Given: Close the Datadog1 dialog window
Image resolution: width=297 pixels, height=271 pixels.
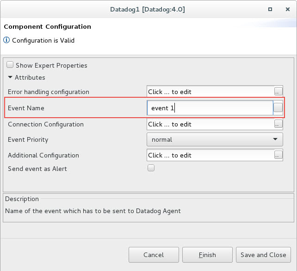Looking at the screenshot, I should (x=288, y=9).
